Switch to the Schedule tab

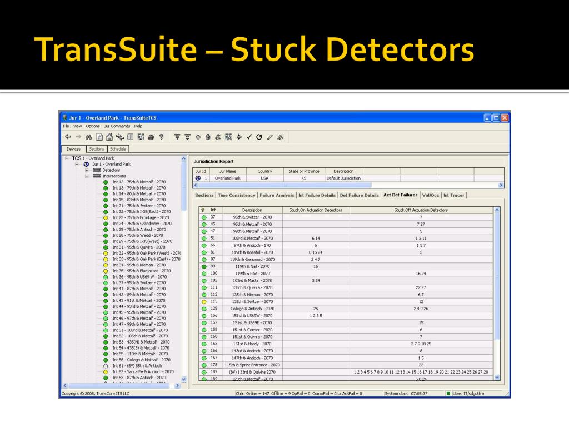pyautogui.click(x=118, y=149)
